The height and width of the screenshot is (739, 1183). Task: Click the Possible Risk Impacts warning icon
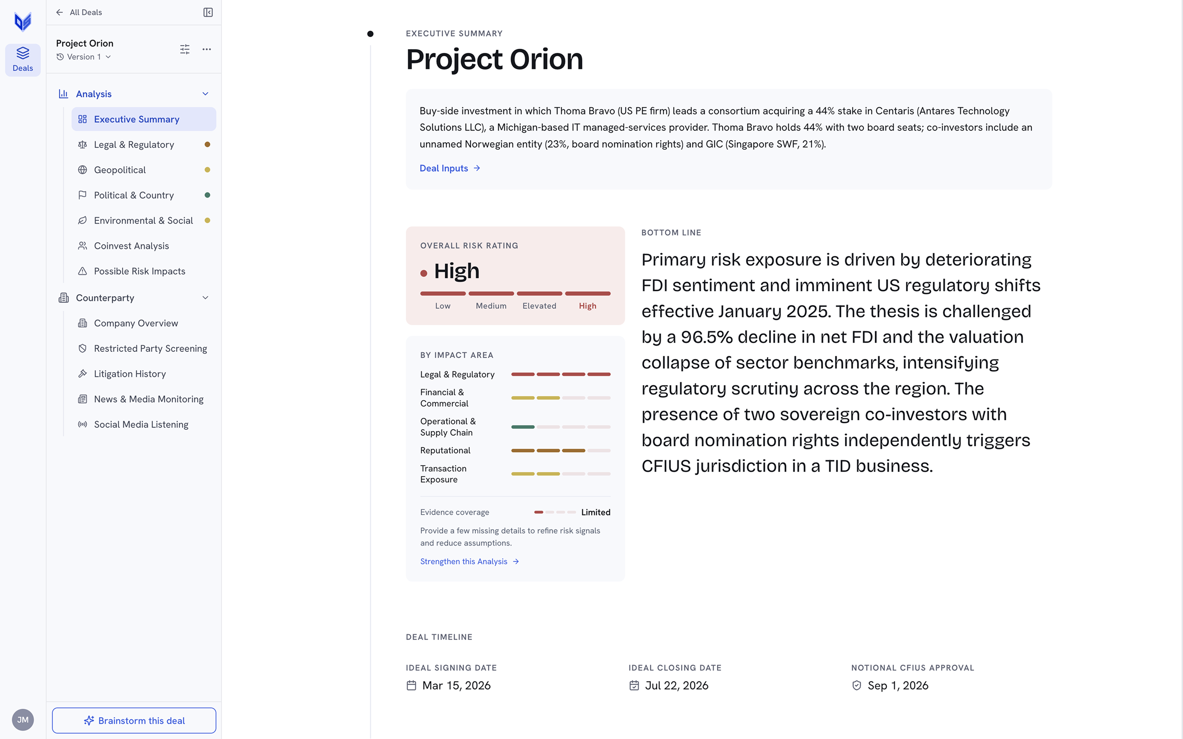(x=83, y=271)
